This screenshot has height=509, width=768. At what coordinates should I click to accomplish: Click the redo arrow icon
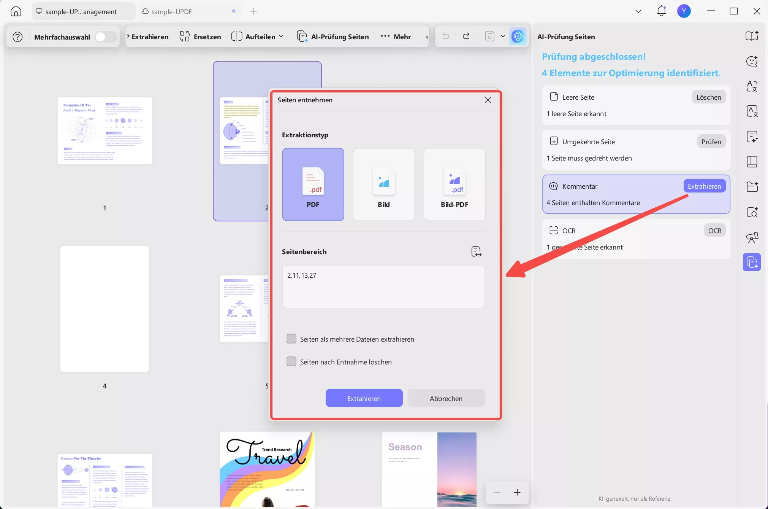click(x=466, y=37)
